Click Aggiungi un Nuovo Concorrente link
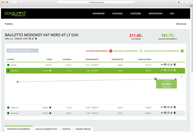This screenshot has width=193, height=132. click(162, 51)
